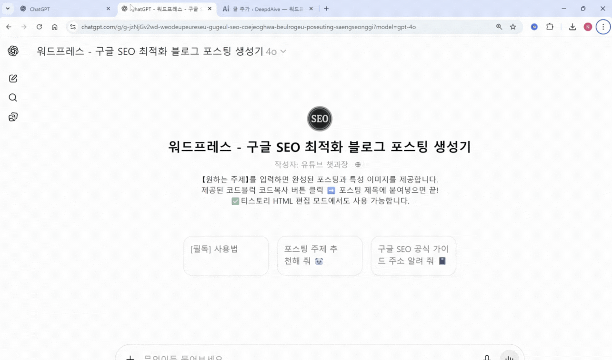Screen dimensions: 612x360
Task: View site information icon in address bar
Action: (73, 27)
